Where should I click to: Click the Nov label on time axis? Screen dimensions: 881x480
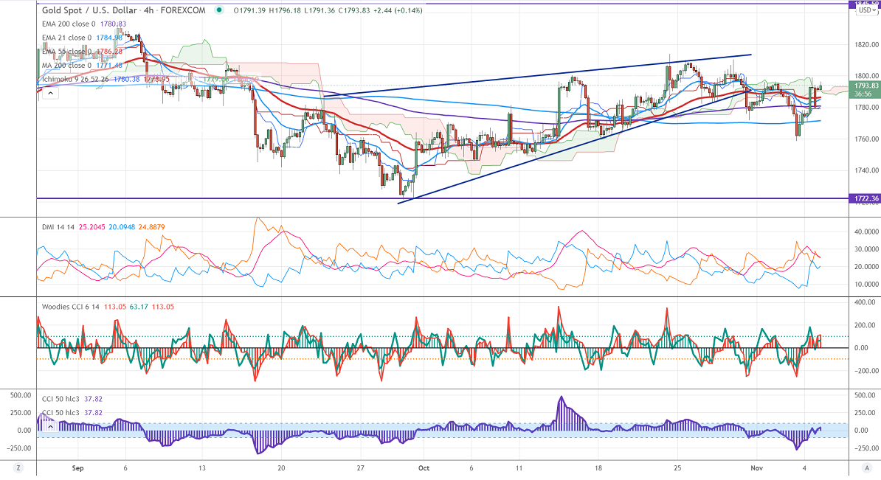(756, 467)
